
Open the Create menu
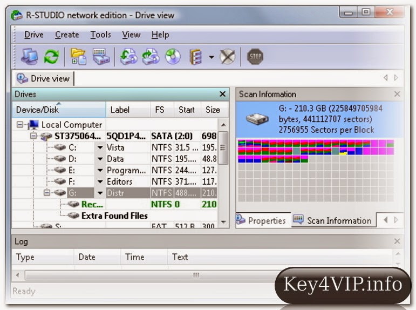click(67, 35)
